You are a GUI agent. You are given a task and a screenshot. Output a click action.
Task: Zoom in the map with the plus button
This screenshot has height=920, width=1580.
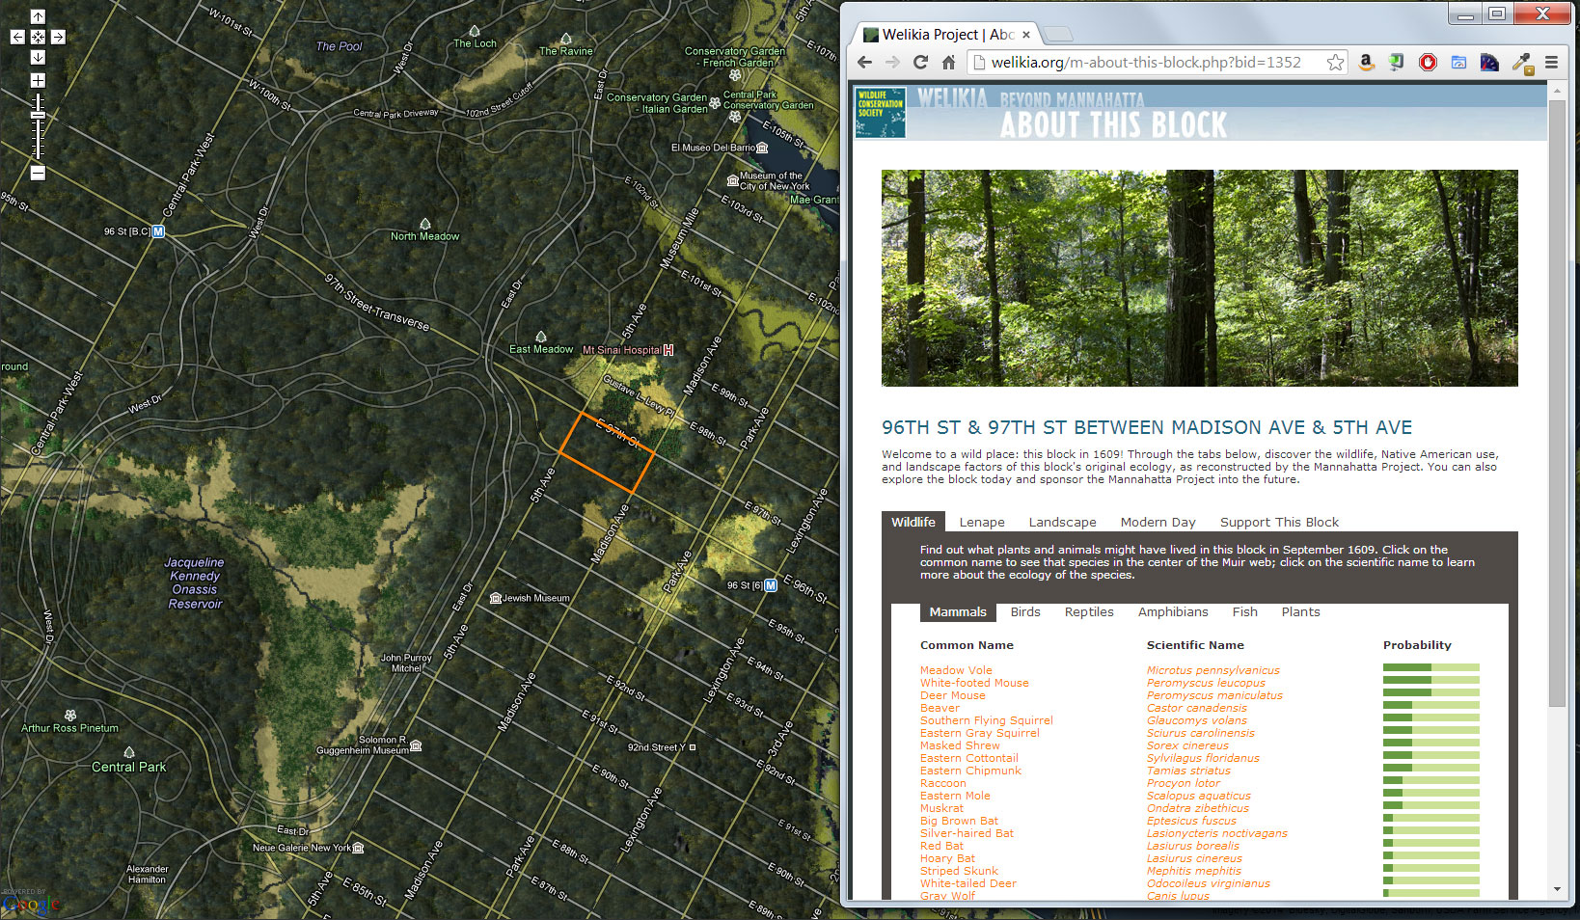[38, 80]
